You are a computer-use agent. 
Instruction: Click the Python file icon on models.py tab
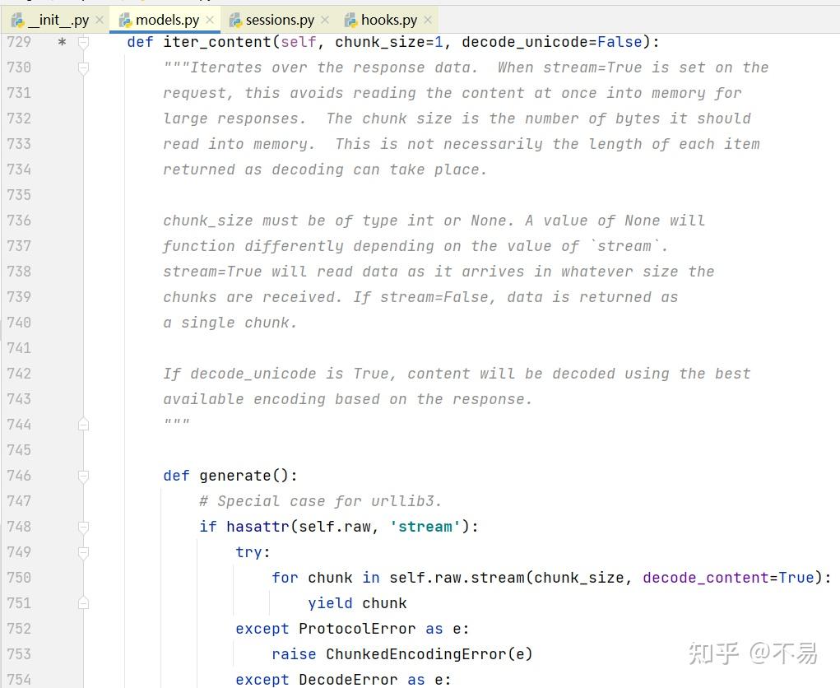click(125, 20)
